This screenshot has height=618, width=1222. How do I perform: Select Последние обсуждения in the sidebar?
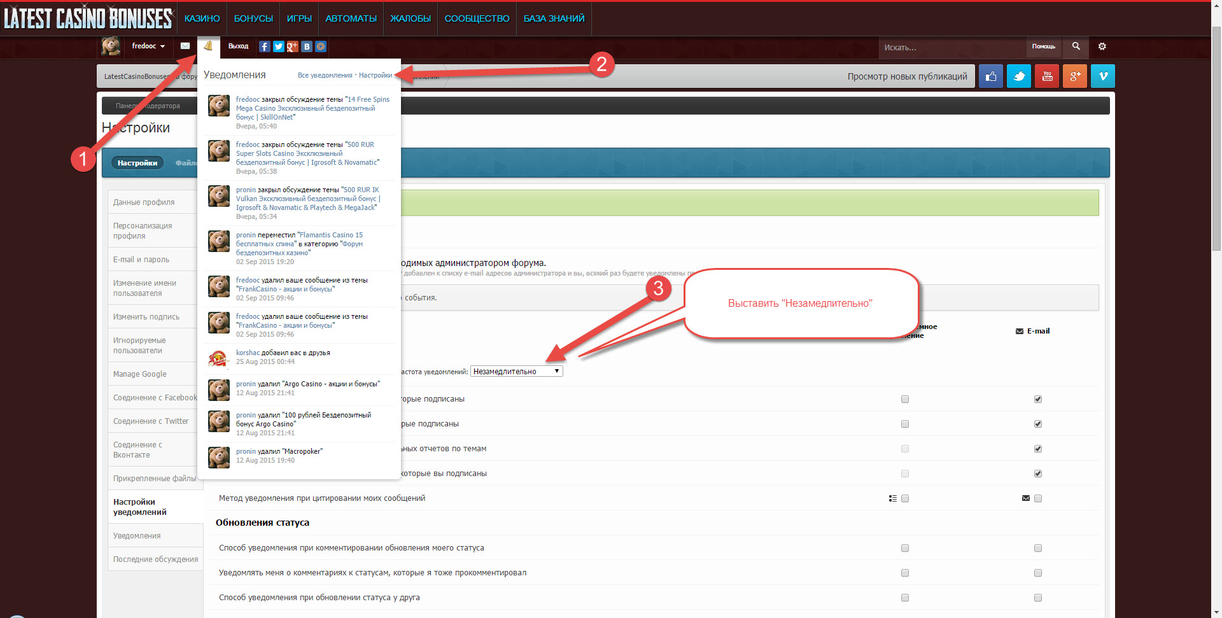point(155,559)
